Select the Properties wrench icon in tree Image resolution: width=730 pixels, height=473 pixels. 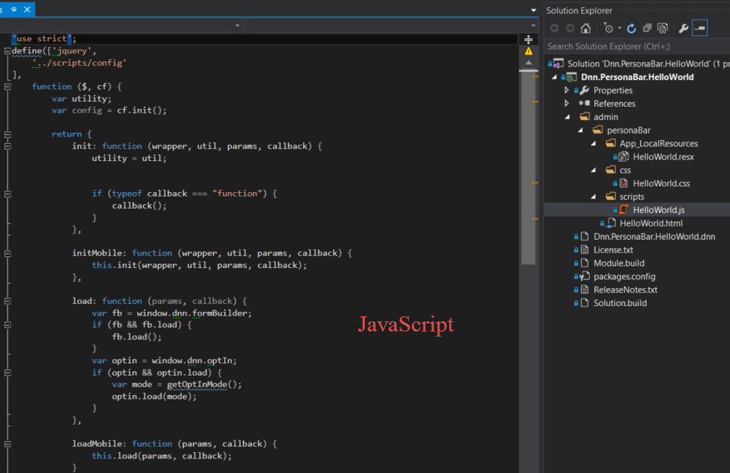[584, 90]
